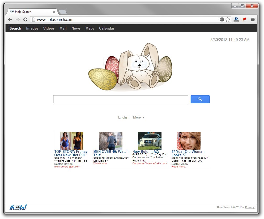Maximize the browser window
The width and height of the screenshot is (264, 219).
[x=242, y=6]
